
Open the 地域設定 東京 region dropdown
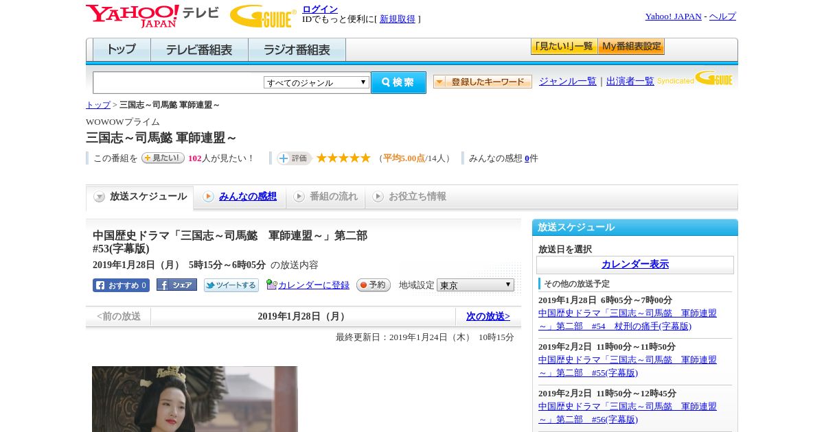[475, 285]
